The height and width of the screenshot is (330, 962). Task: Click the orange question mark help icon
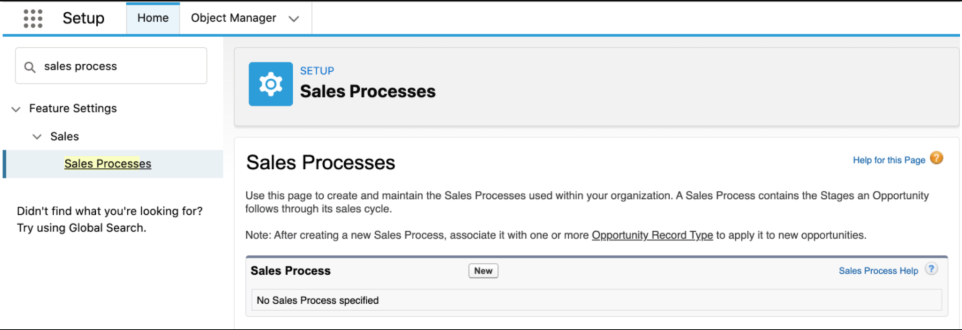click(936, 159)
